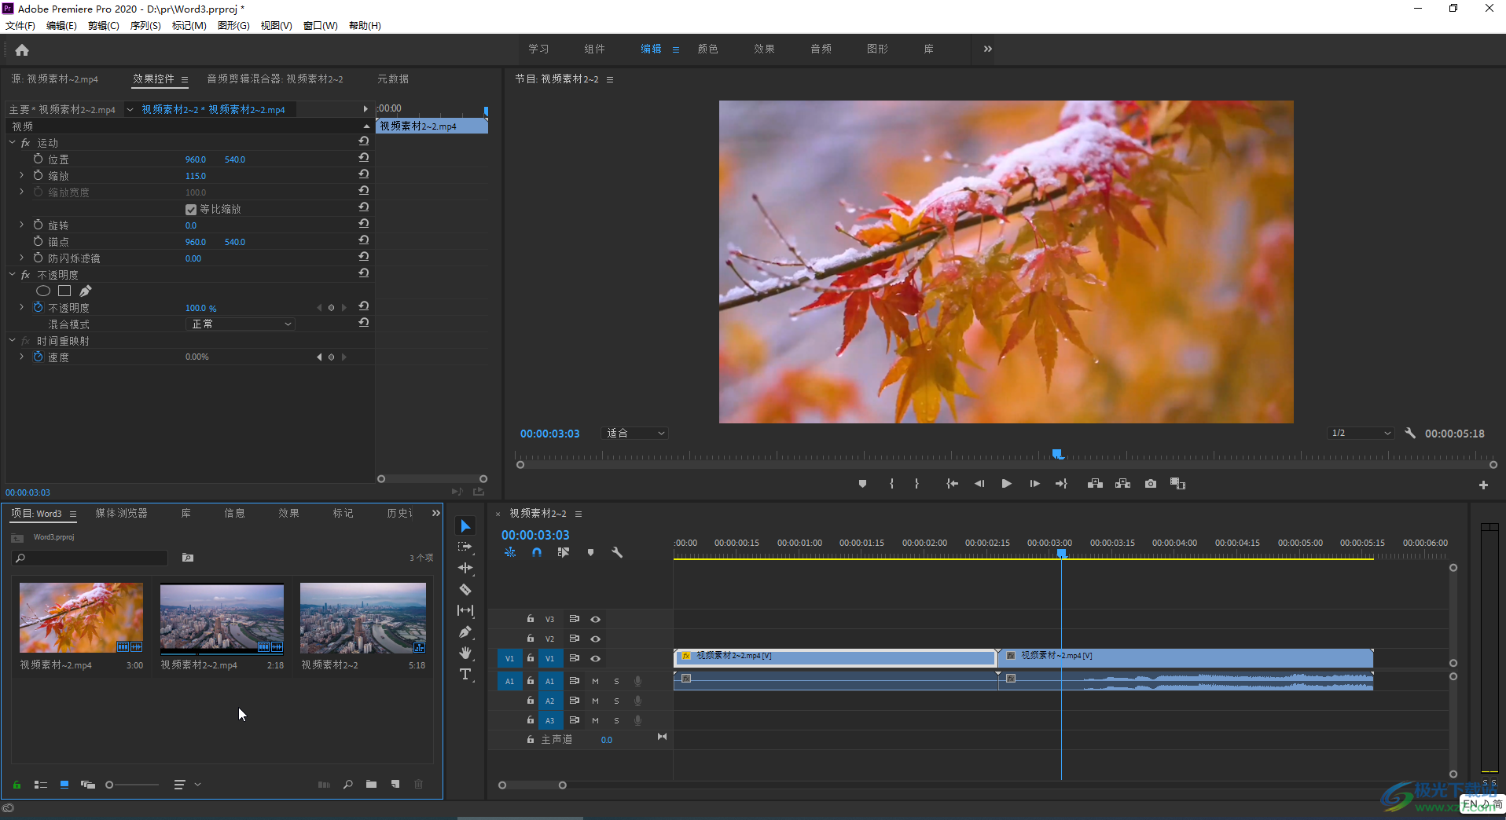Viewport: 1506px width, 820px height.
Task: Open comparison view icon in program monitor
Action: tap(1177, 484)
